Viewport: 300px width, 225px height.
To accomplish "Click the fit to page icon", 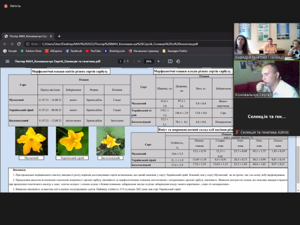I will coord(171,61).
